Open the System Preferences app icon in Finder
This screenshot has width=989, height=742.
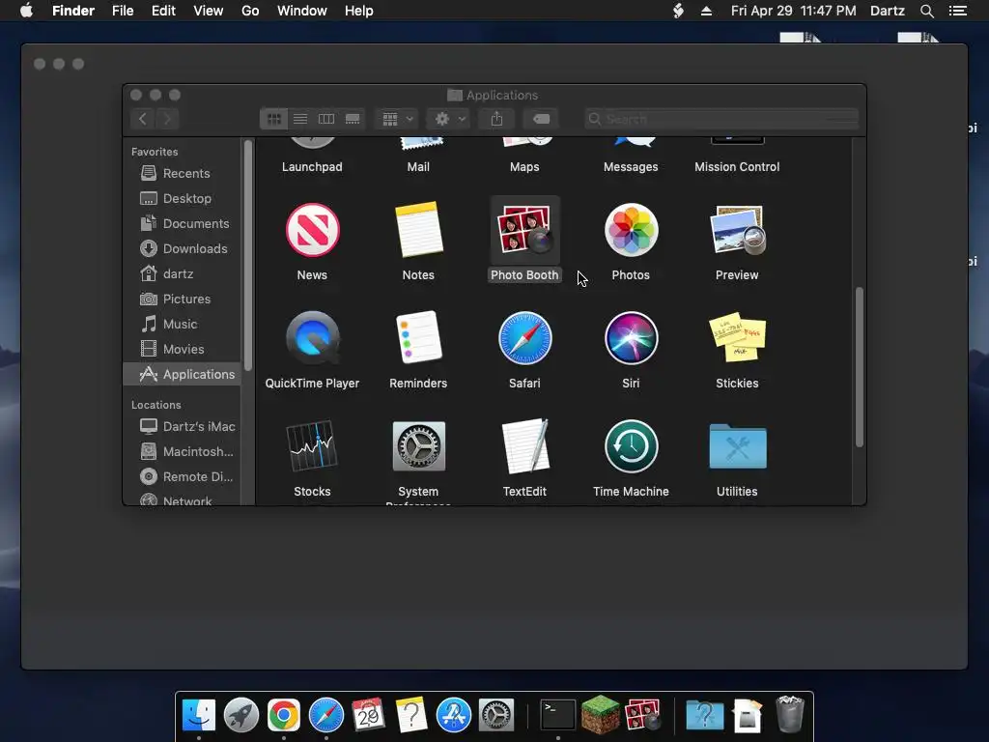coord(418,446)
